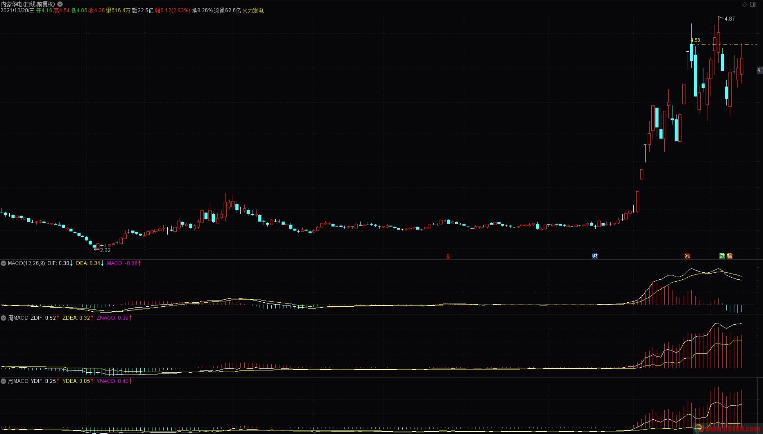Click the yellow dashed 4.53 price line
The image size is (763, 434).
[724, 44]
